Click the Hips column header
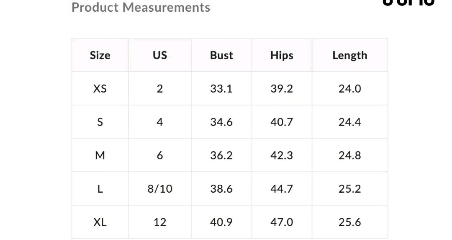 [282, 55]
